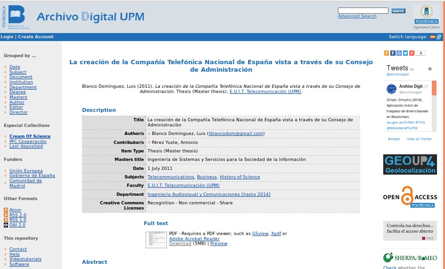
Task: Open the Telecommunications subject link
Action: (171, 177)
